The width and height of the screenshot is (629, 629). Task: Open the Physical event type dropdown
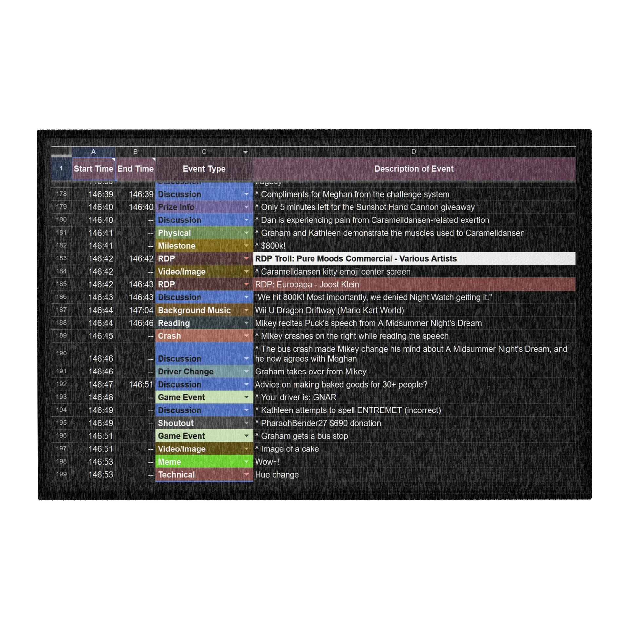(246, 233)
